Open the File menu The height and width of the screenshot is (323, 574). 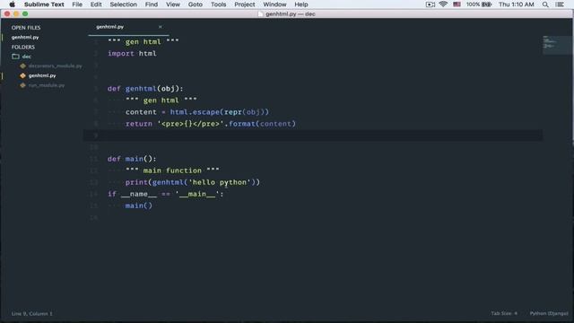coord(77,4)
